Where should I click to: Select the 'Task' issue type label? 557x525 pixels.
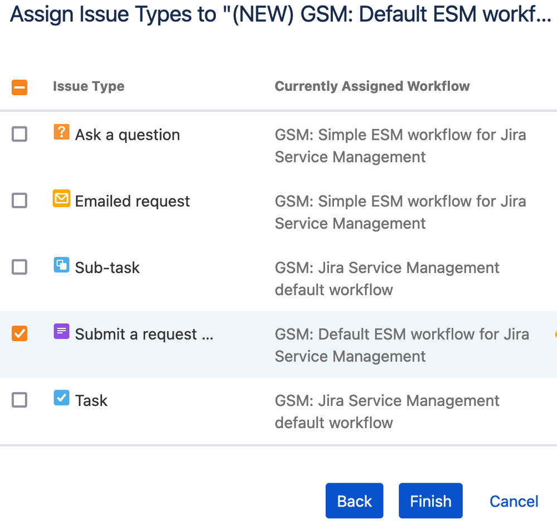point(91,401)
